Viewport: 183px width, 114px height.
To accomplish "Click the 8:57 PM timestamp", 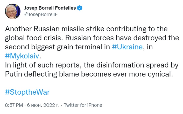I will point(14,105).
